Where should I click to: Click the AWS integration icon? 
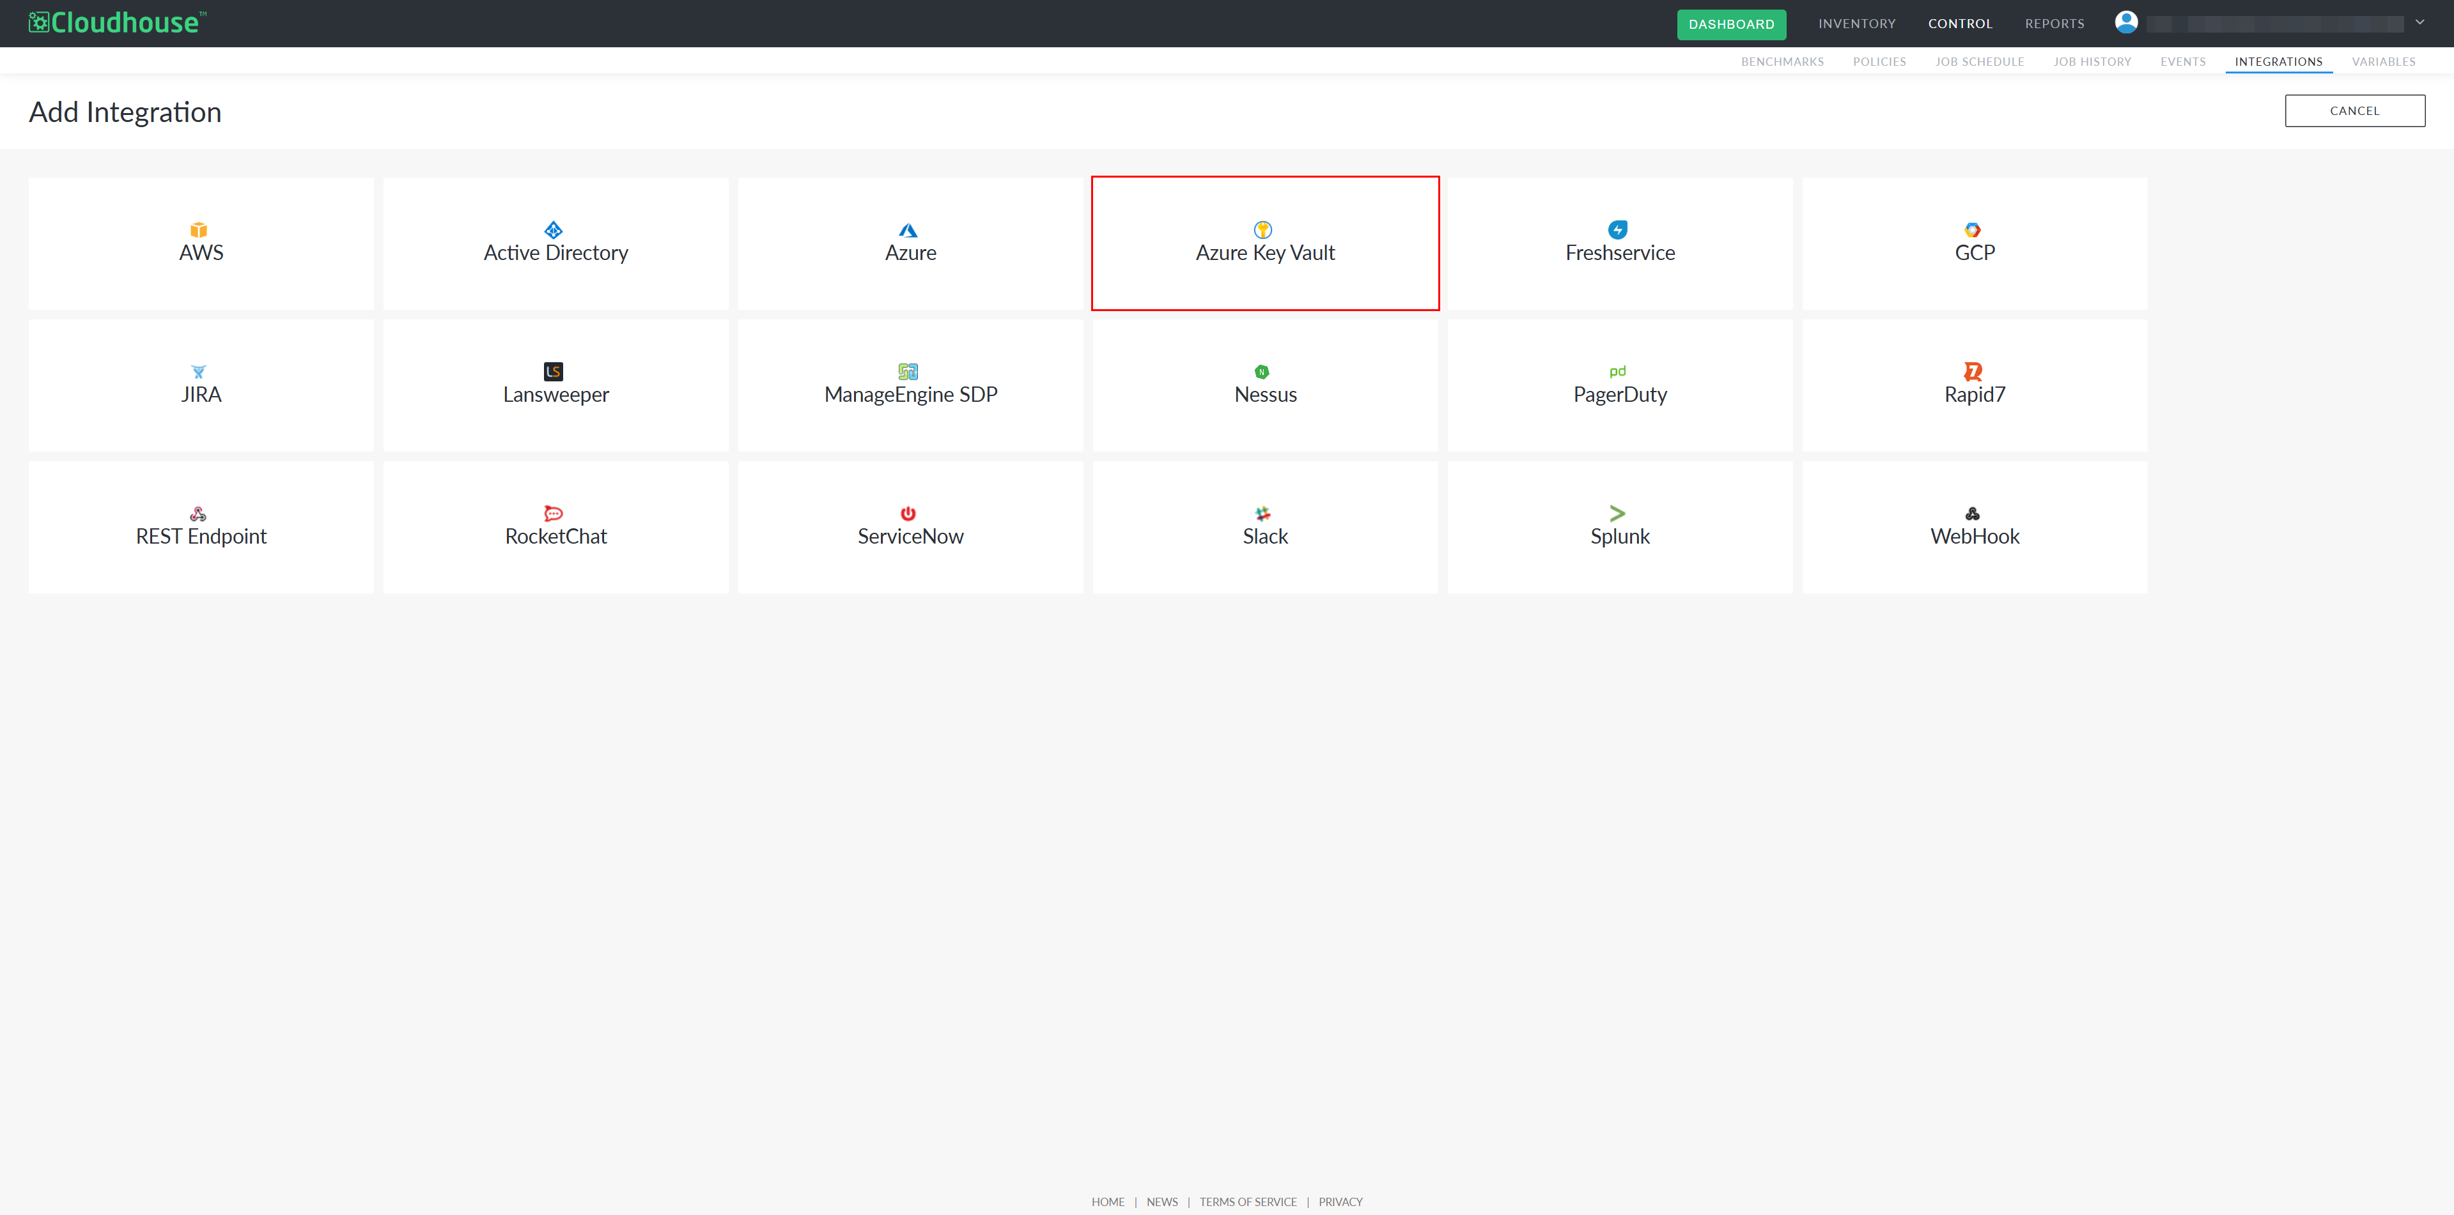(198, 231)
